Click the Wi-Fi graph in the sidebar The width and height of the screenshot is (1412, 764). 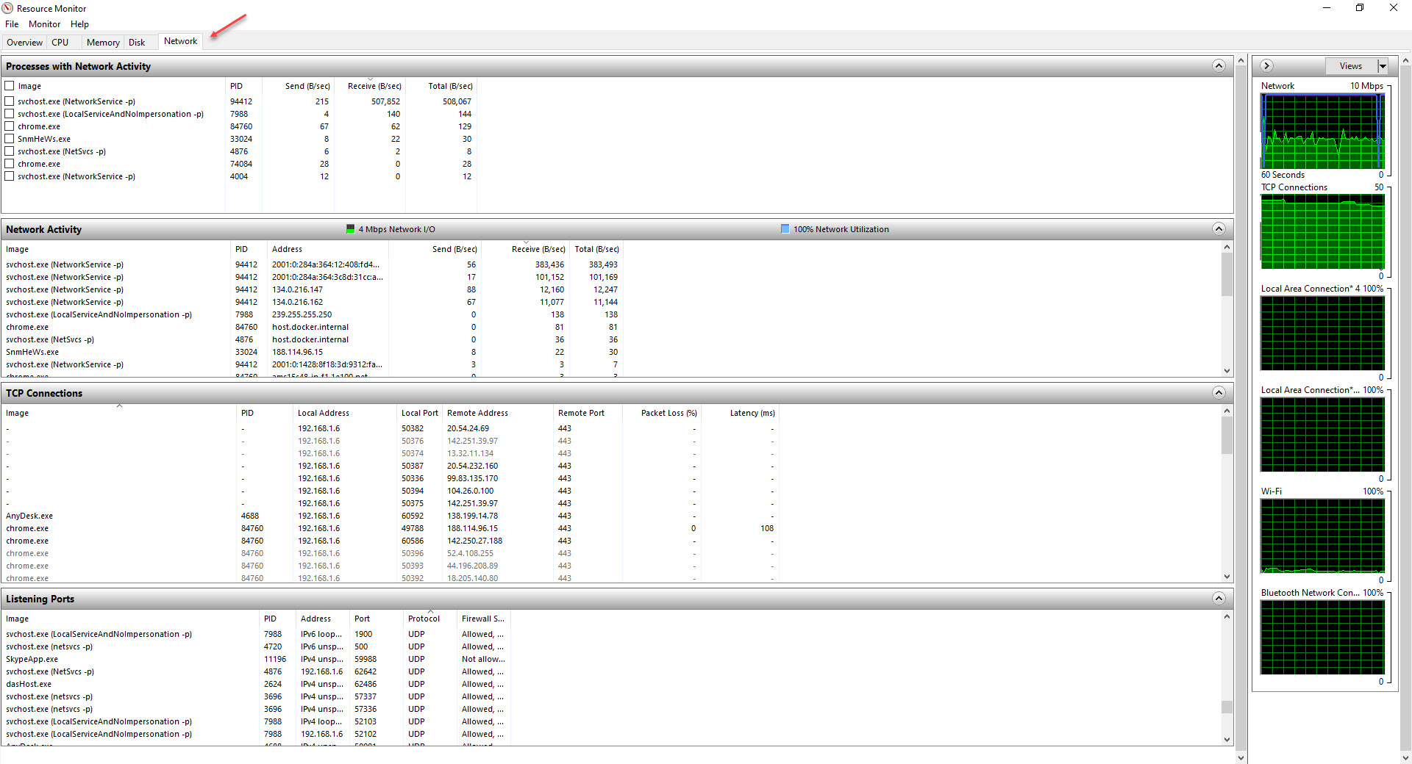(x=1322, y=535)
